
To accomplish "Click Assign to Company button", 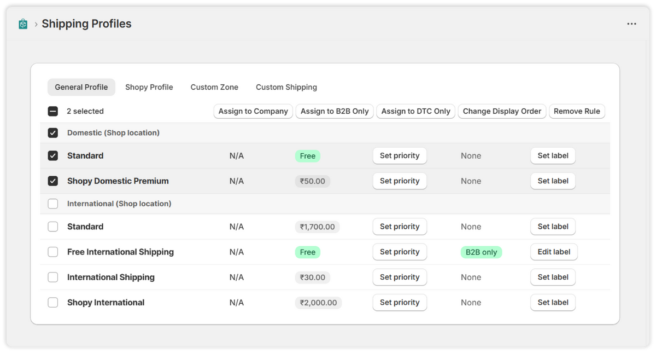I will 253,111.
